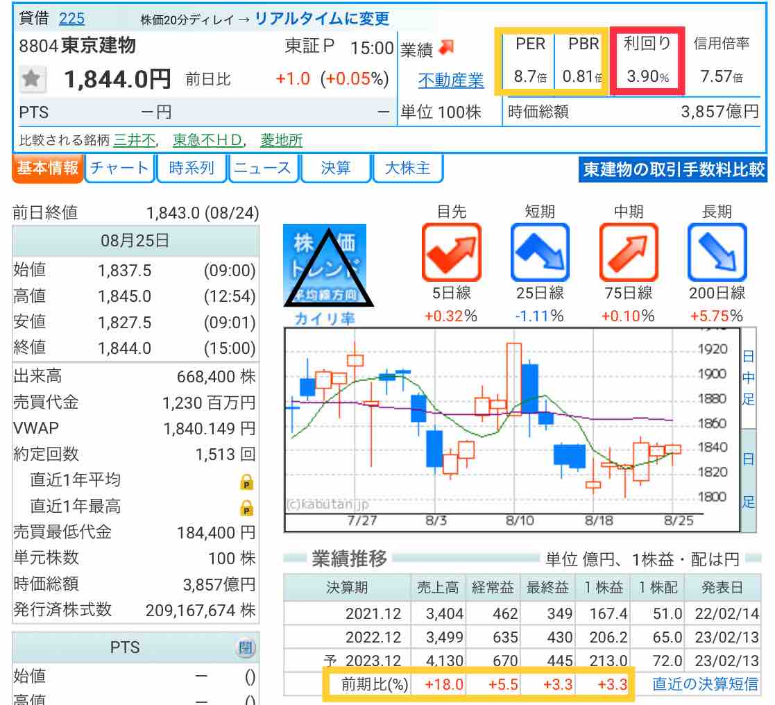The height and width of the screenshot is (705, 775).
Task: Click the lock icon on the 直近1年平均 row
Action: pyautogui.click(x=246, y=482)
